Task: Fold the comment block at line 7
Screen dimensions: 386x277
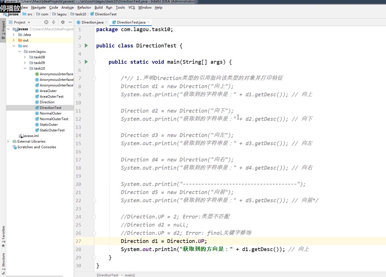Action: tap(94, 78)
